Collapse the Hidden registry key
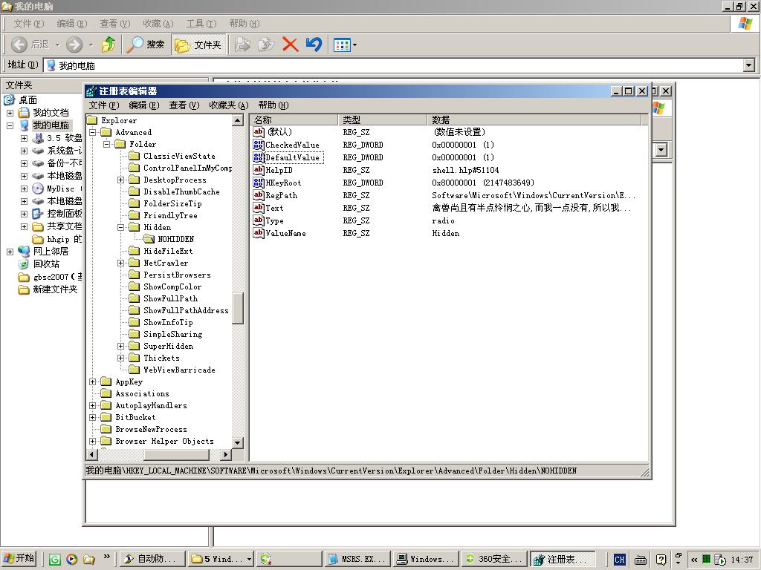This screenshot has height=570, width=761. click(121, 227)
